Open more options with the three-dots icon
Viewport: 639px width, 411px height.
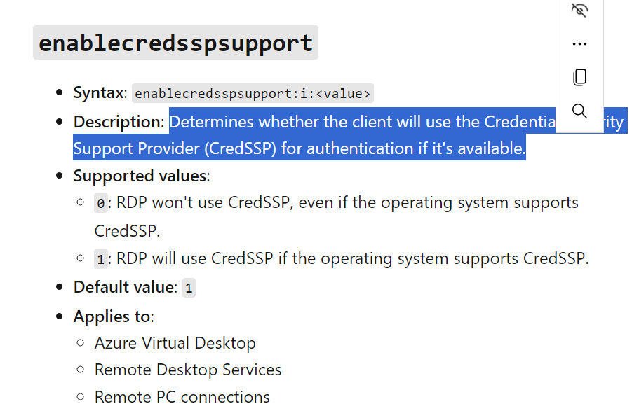point(579,43)
